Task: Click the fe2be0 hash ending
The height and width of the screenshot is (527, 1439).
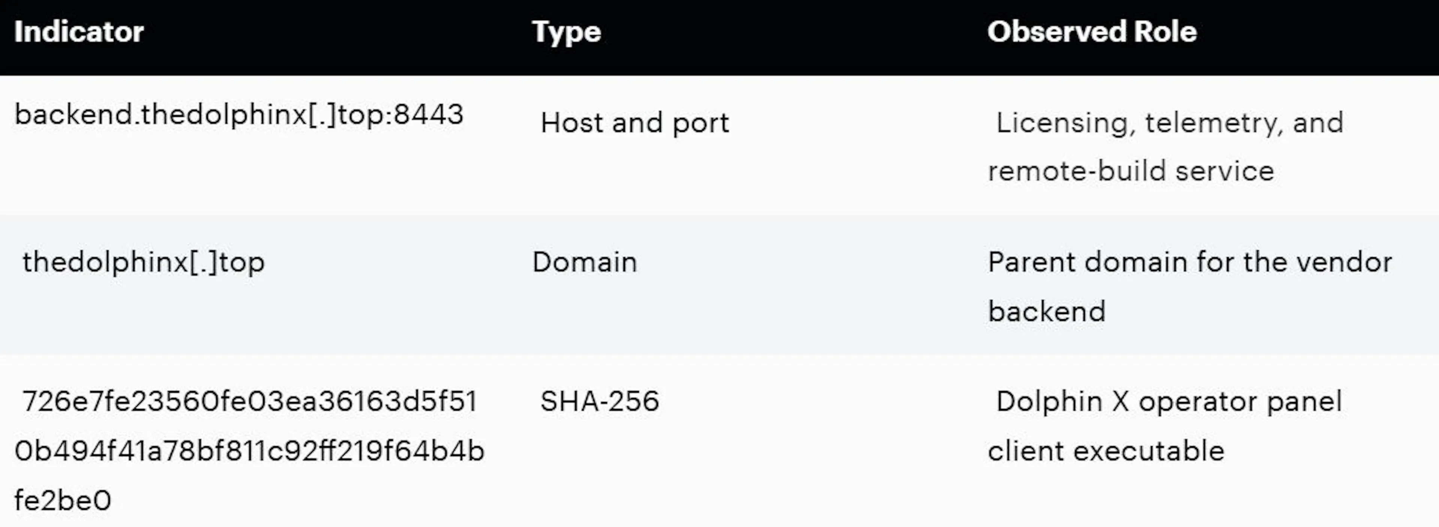Action: (x=63, y=500)
